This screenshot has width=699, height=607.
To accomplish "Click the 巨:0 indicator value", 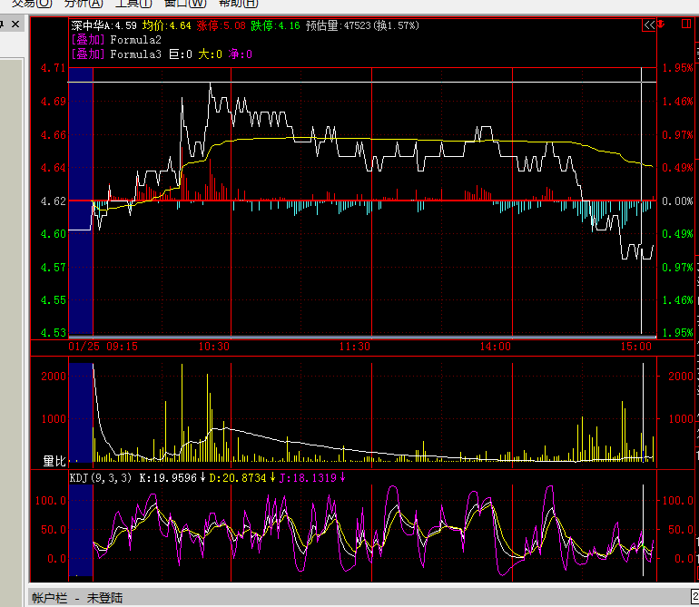I will pyautogui.click(x=181, y=54).
